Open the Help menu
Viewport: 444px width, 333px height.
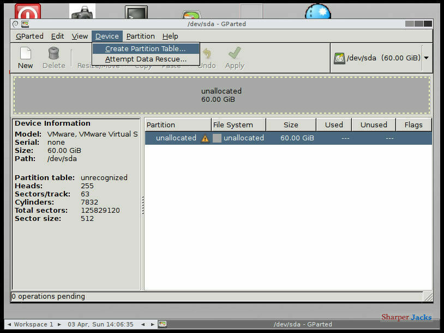(171, 36)
